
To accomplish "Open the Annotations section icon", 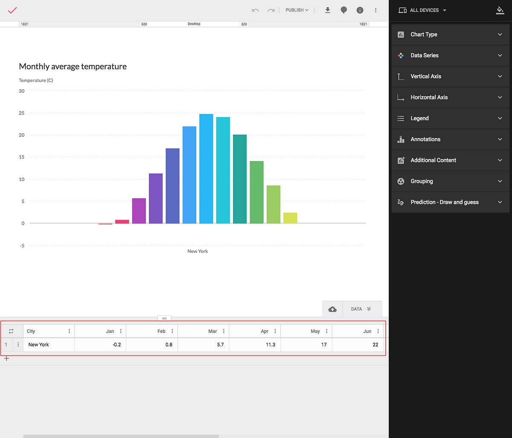I will click(401, 139).
